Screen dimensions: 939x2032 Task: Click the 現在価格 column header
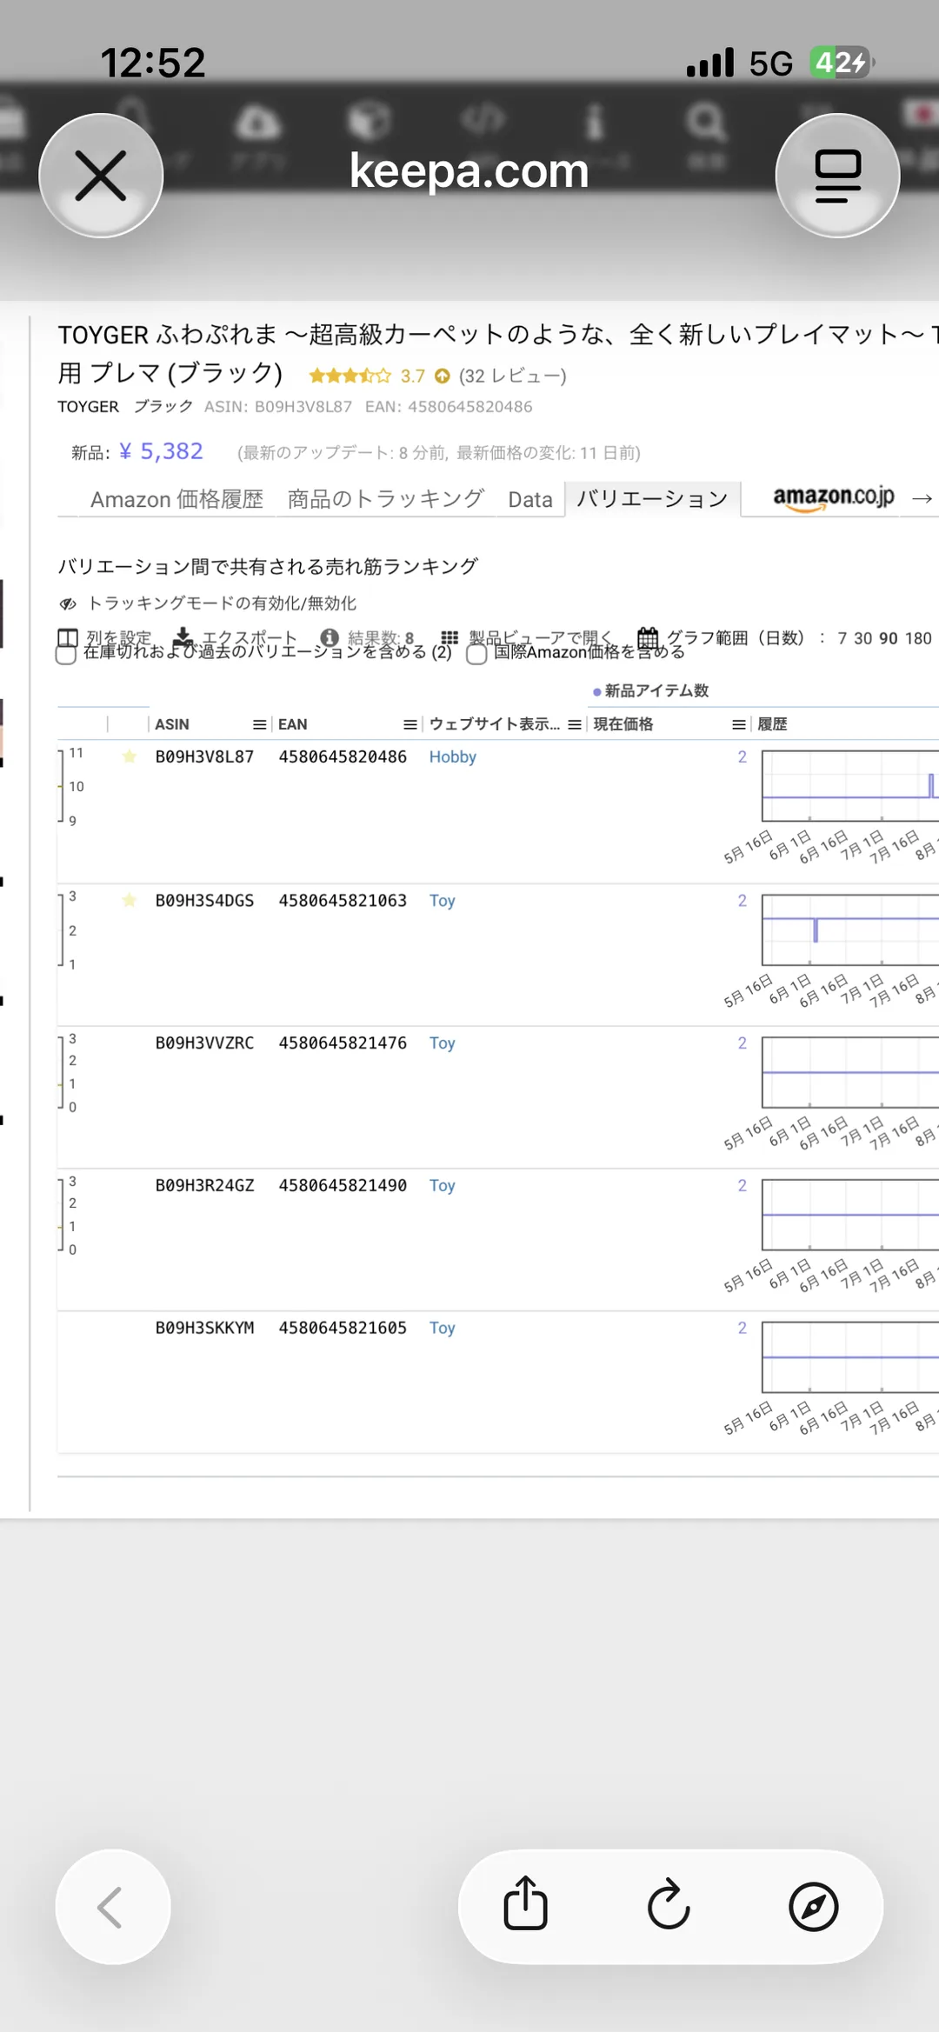tap(623, 724)
